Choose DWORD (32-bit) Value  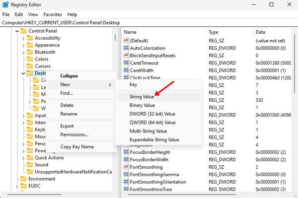[x=158, y=114]
